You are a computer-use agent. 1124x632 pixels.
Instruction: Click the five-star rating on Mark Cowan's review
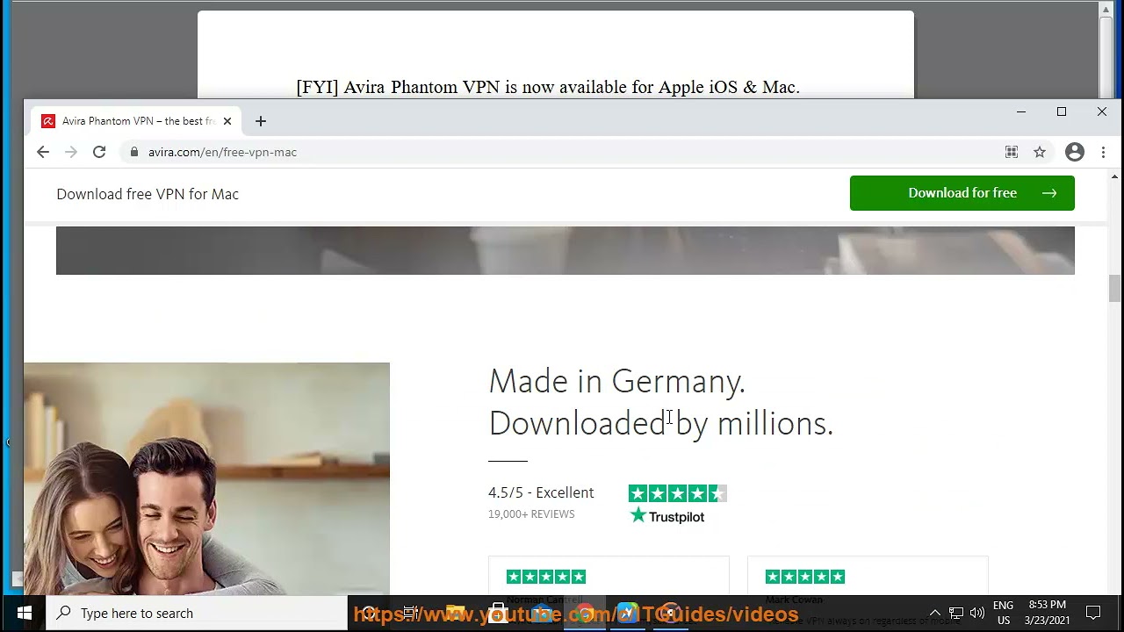804,577
